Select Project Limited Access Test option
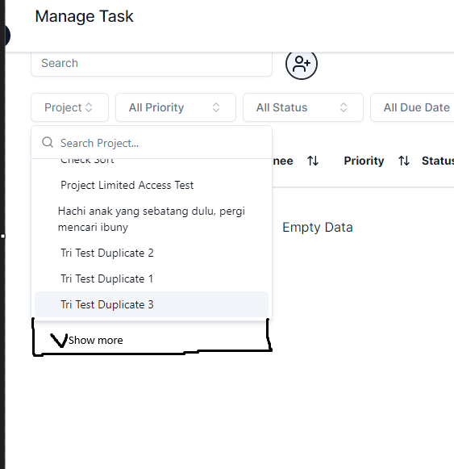This screenshot has width=454, height=469. [x=152, y=185]
